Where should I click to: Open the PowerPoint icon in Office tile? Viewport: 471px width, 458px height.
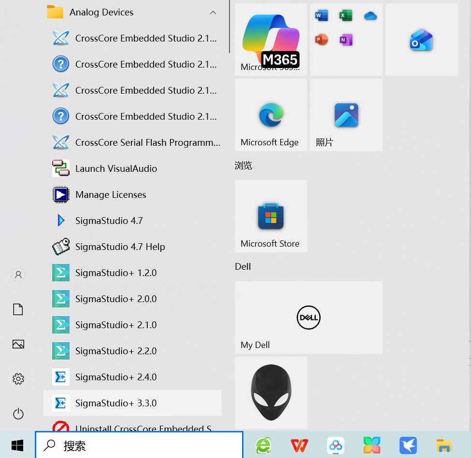click(x=321, y=40)
